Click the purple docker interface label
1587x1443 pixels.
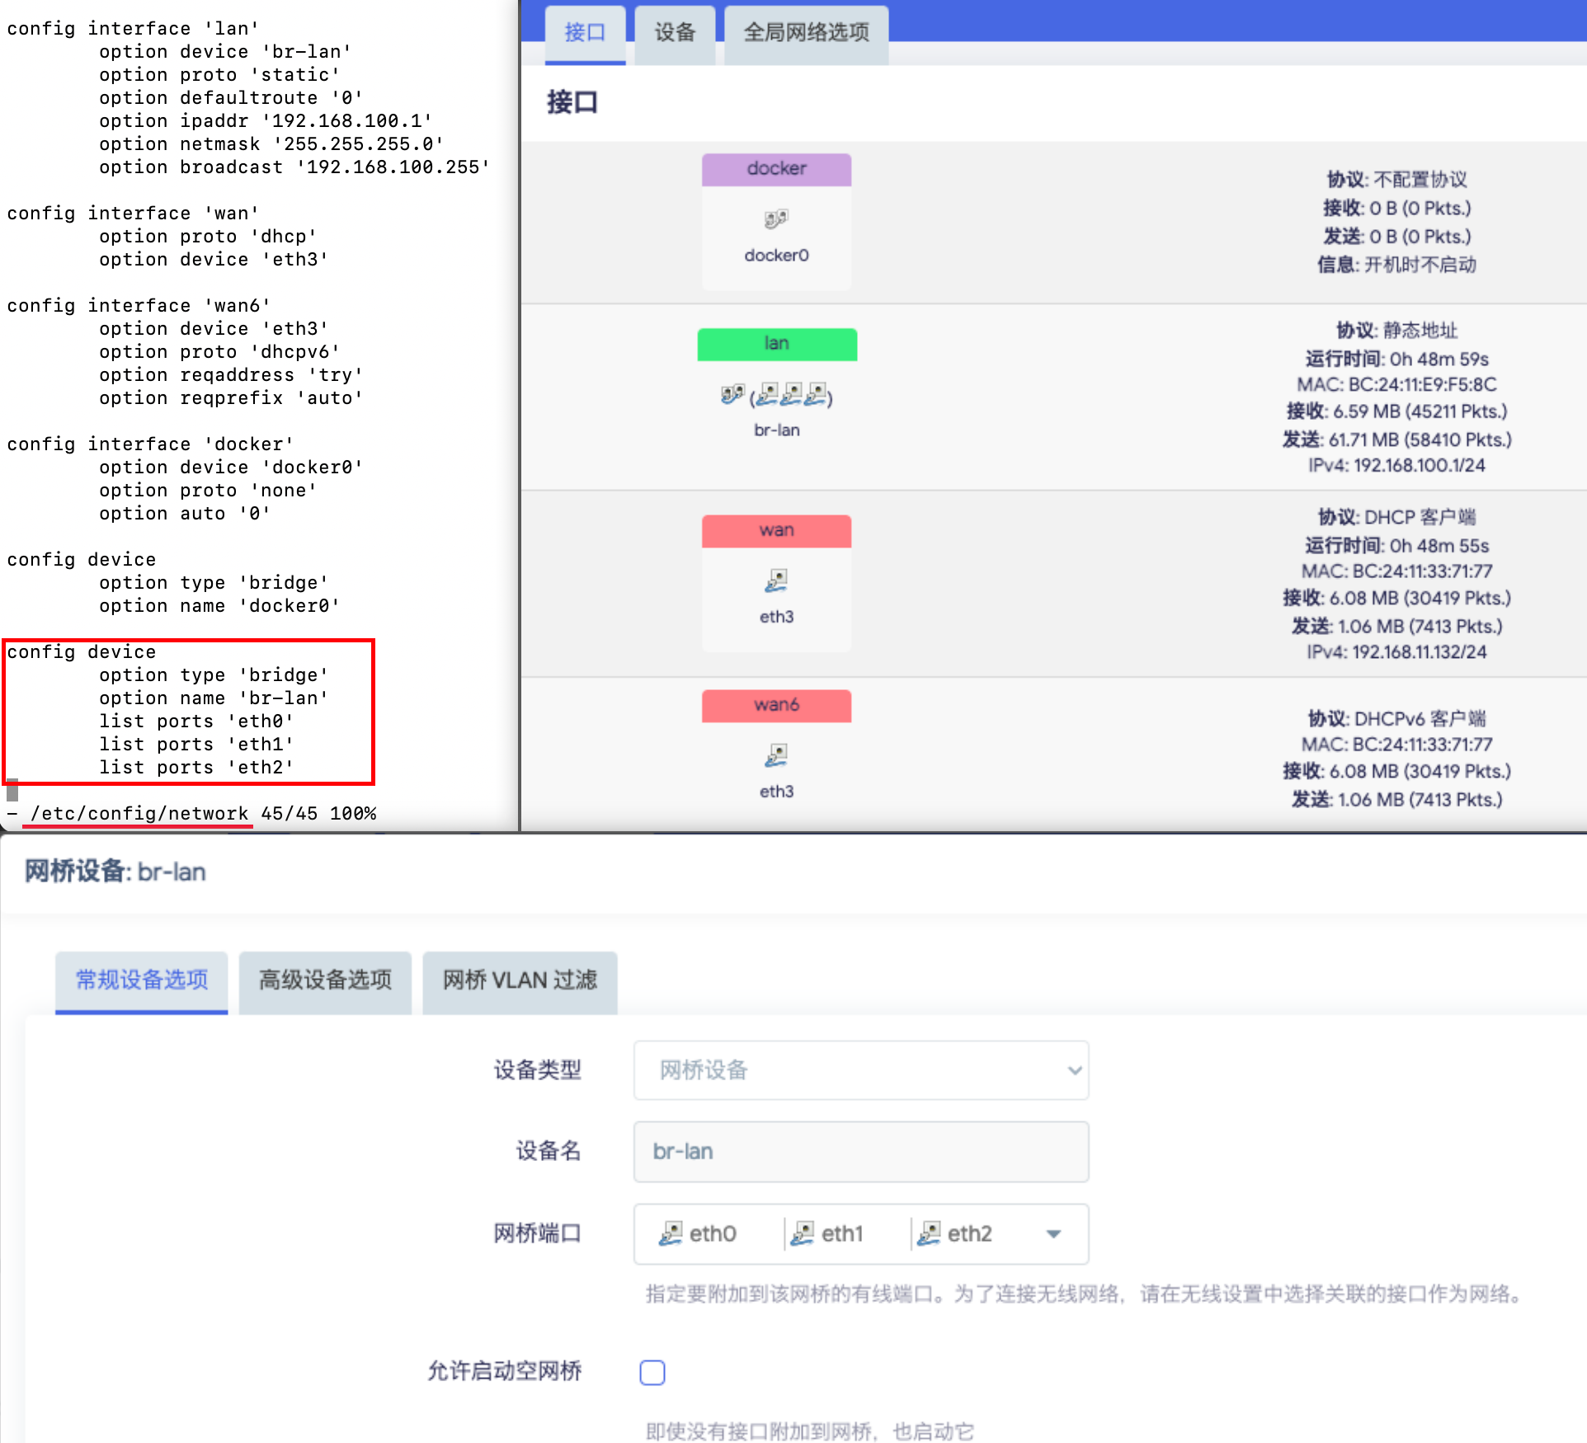click(x=776, y=169)
